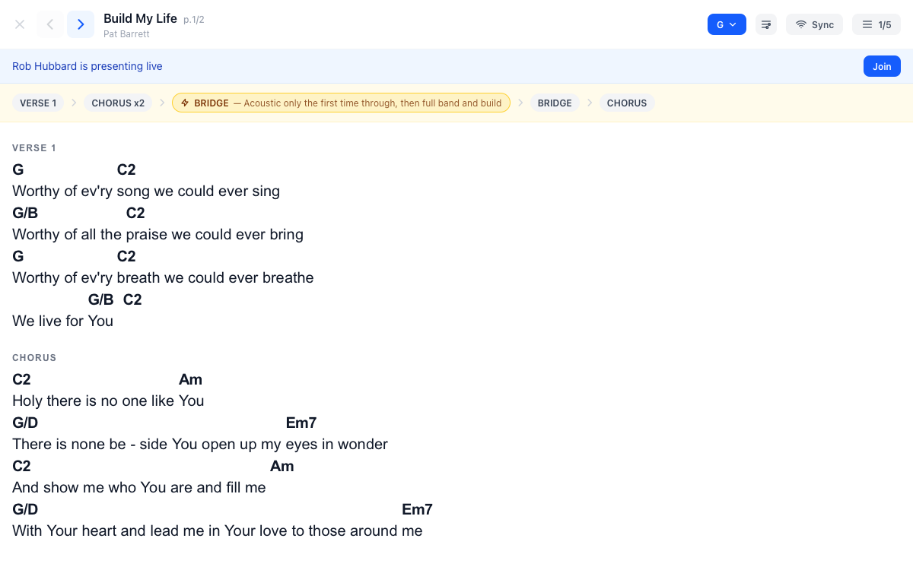Click the wifi icon in Sync button

click(800, 24)
